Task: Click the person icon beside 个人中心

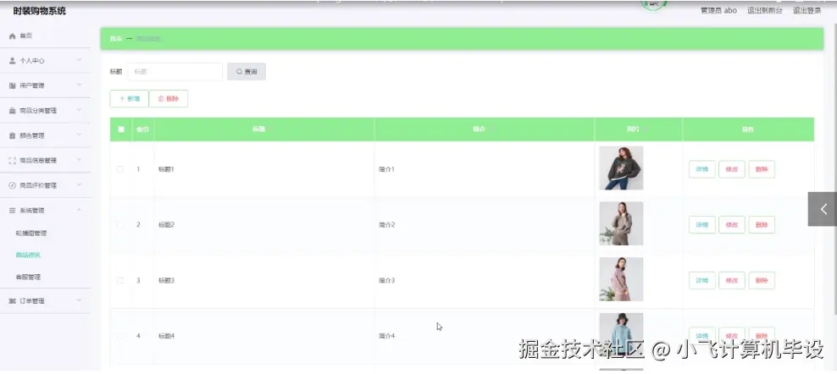Action: coord(12,61)
